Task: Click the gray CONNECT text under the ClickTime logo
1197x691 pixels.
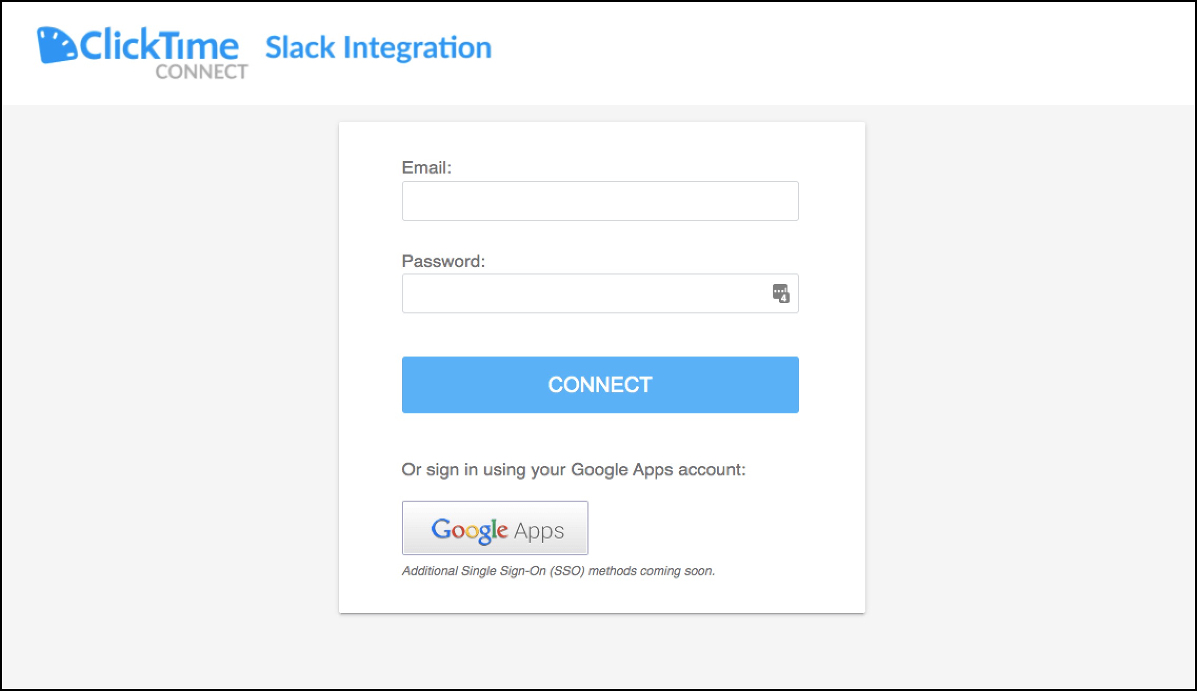Action: 201,72
